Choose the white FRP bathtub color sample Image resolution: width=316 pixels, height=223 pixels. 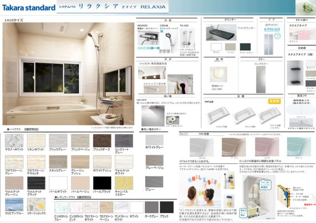click(202, 147)
